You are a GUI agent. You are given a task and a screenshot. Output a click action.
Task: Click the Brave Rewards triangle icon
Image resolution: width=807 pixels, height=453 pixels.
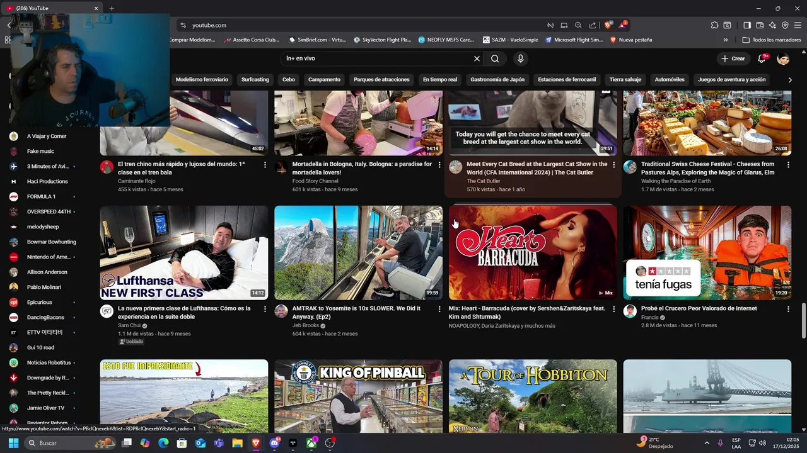coord(623,25)
